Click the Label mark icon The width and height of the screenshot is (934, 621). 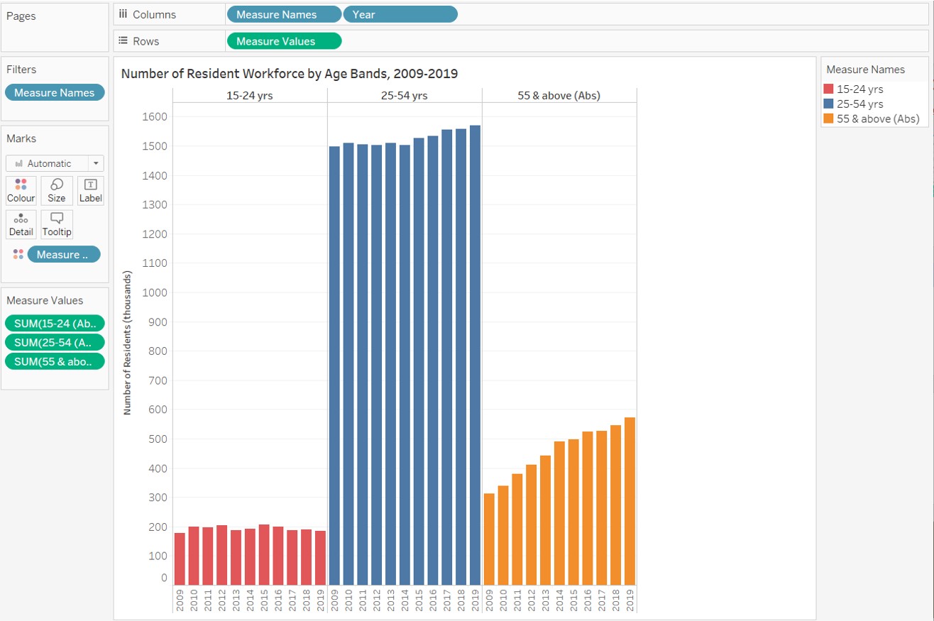(90, 189)
